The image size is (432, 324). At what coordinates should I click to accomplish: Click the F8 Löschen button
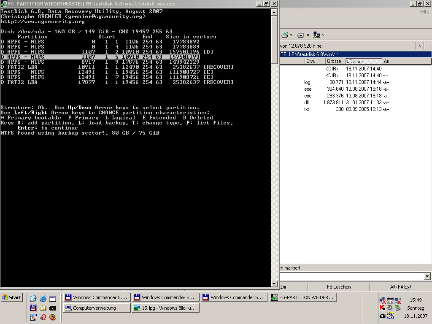pyautogui.click(x=339, y=287)
